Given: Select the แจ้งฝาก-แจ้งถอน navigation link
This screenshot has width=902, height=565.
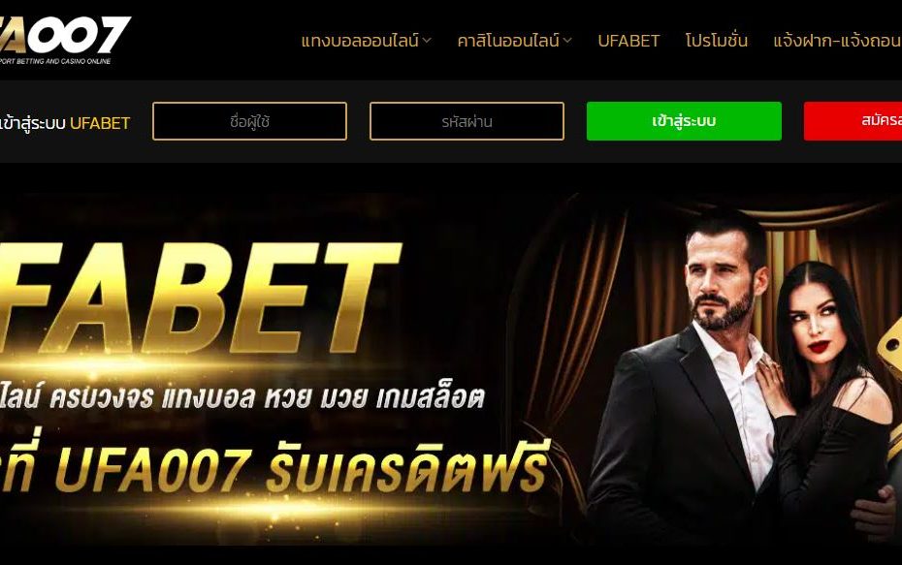Looking at the screenshot, I should point(838,41).
